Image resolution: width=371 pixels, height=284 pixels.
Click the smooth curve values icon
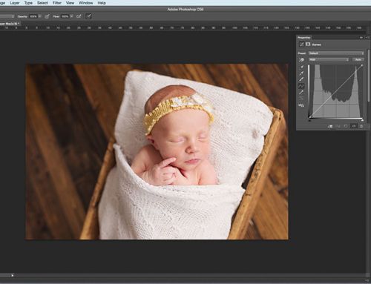[x=301, y=99]
